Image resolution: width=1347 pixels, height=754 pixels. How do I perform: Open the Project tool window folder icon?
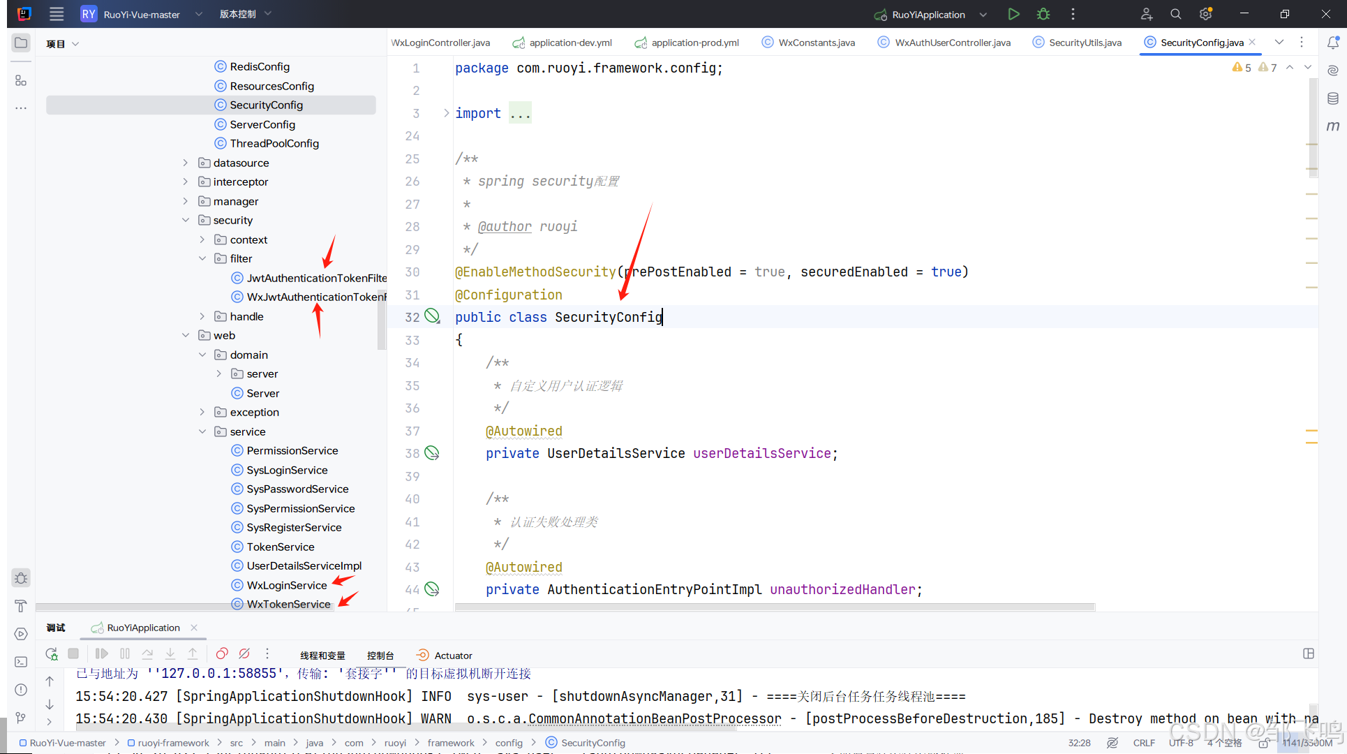21,43
